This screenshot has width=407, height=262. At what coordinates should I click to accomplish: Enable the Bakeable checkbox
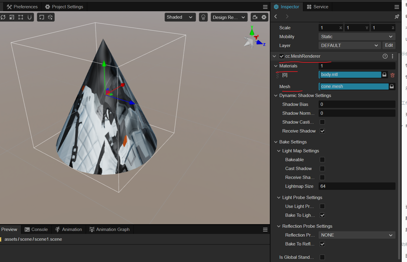coord(322,160)
